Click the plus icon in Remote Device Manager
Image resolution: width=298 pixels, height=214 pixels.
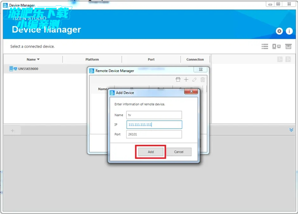pyautogui.click(x=186, y=79)
